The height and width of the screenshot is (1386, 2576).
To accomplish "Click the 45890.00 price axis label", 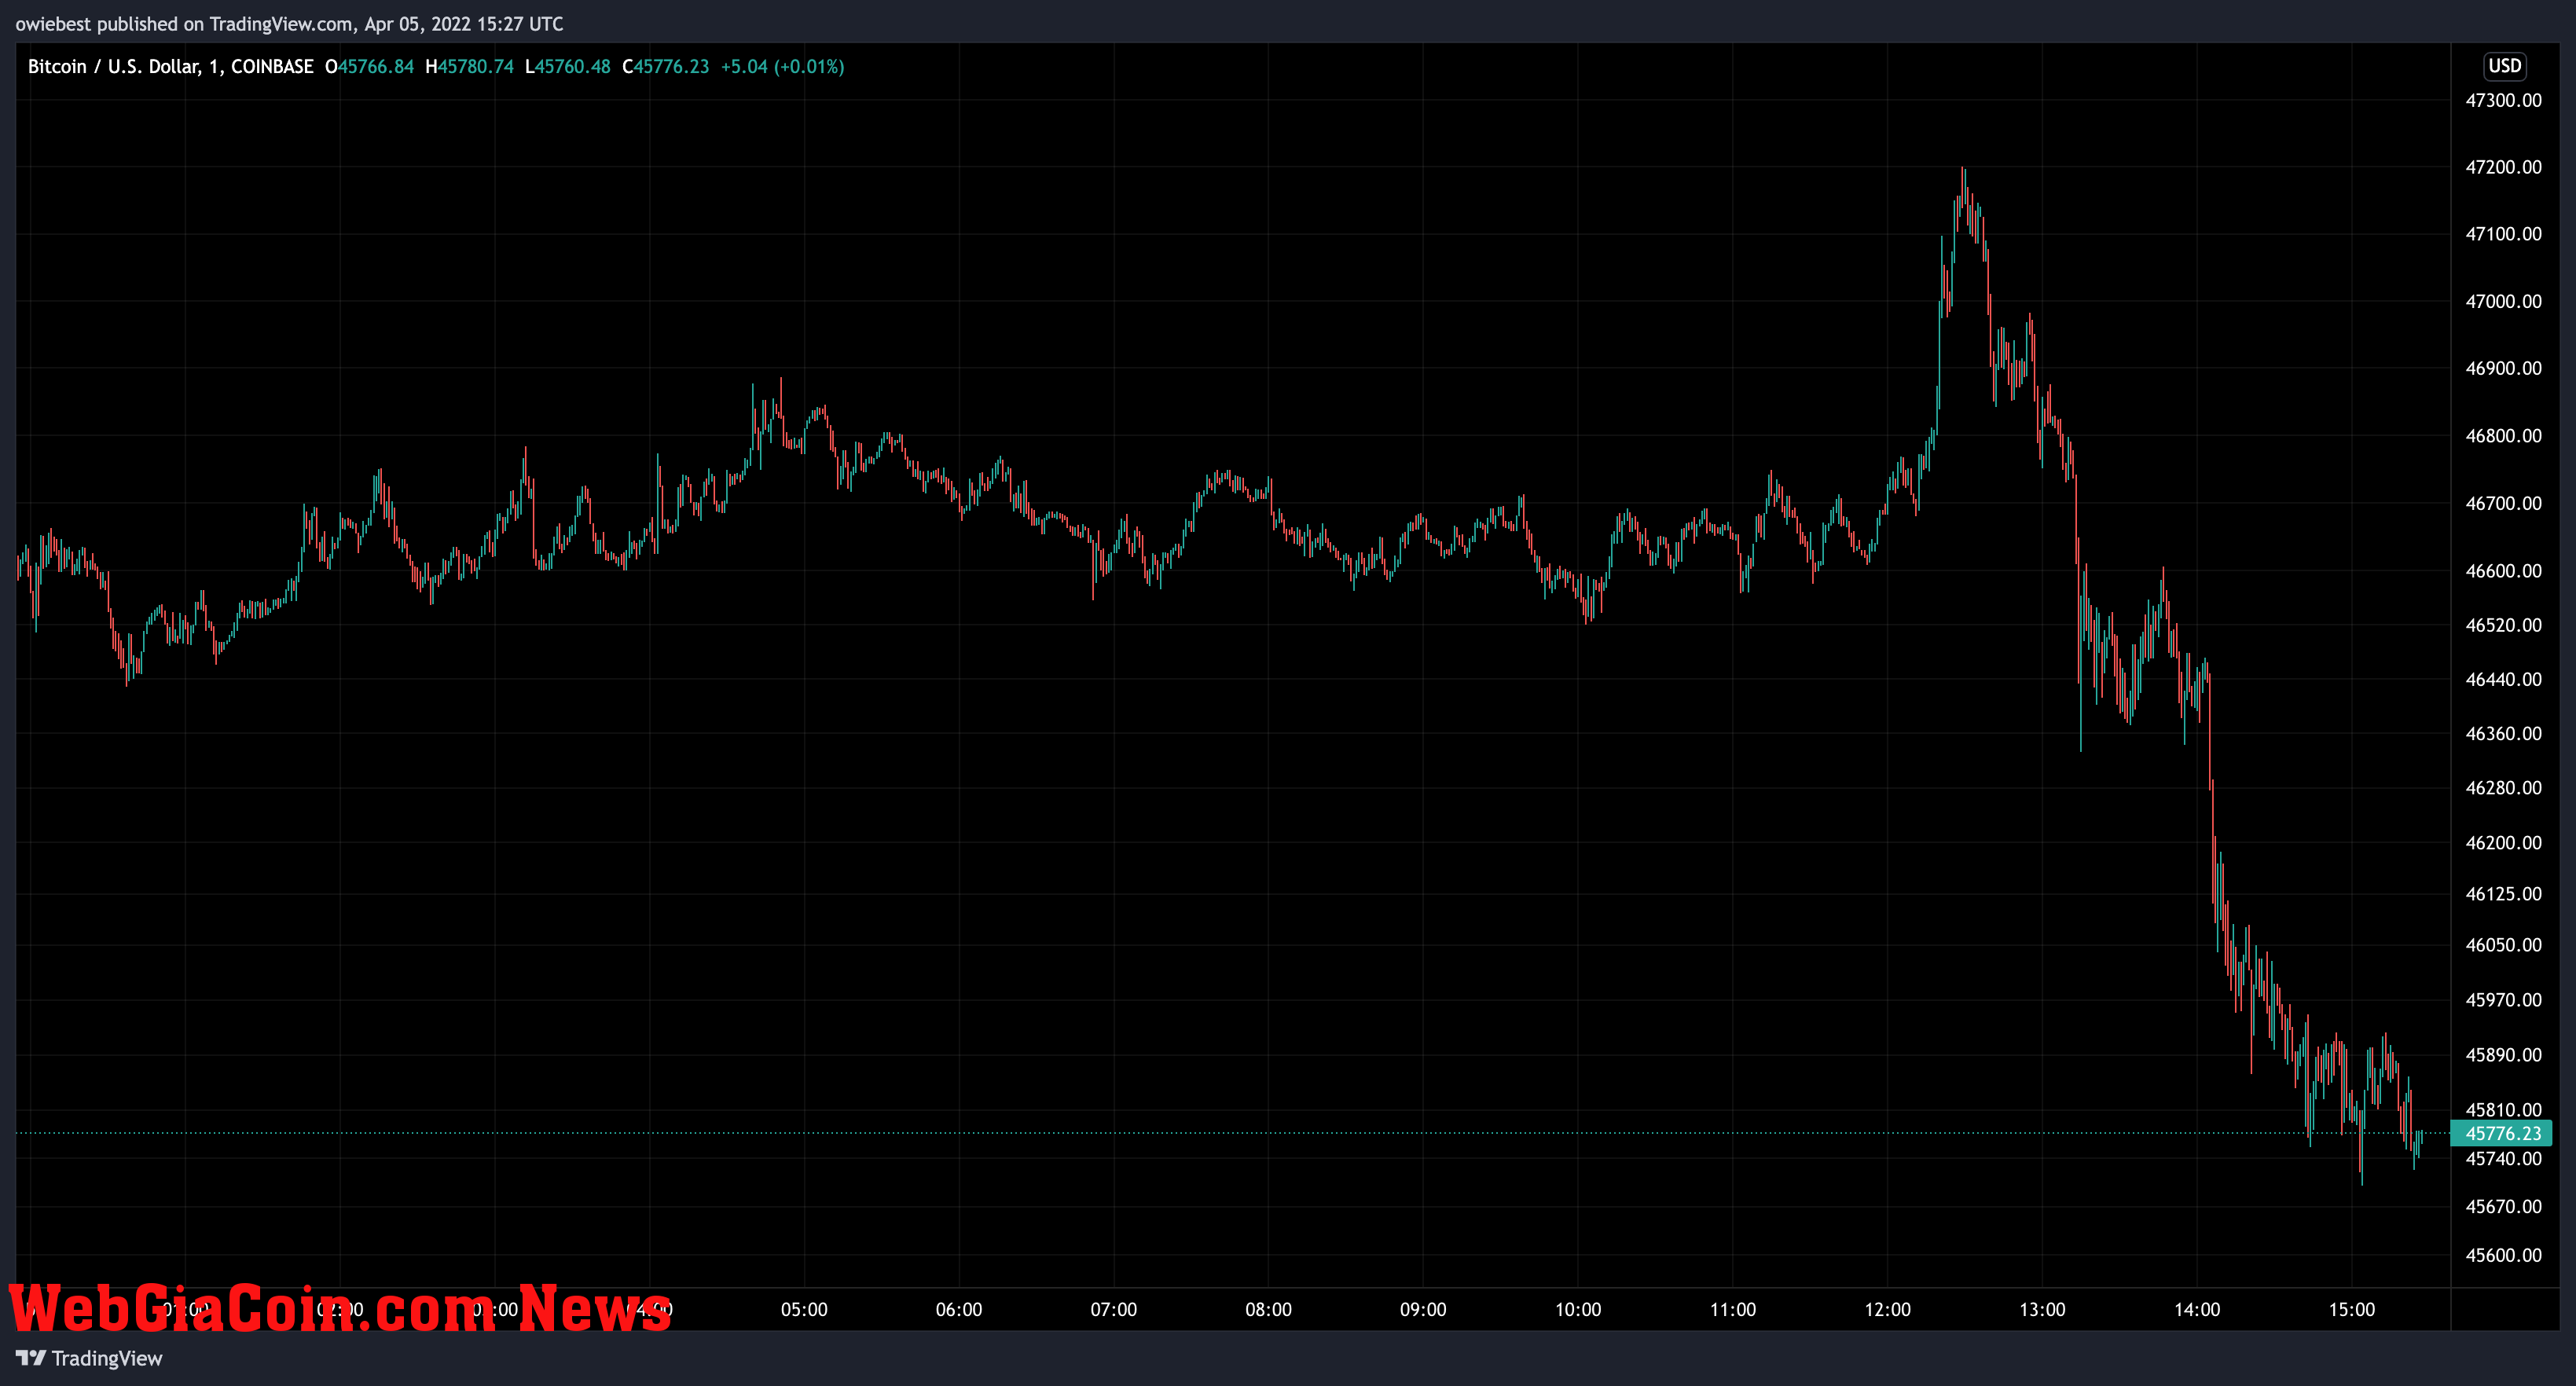I will 2503,1055.
